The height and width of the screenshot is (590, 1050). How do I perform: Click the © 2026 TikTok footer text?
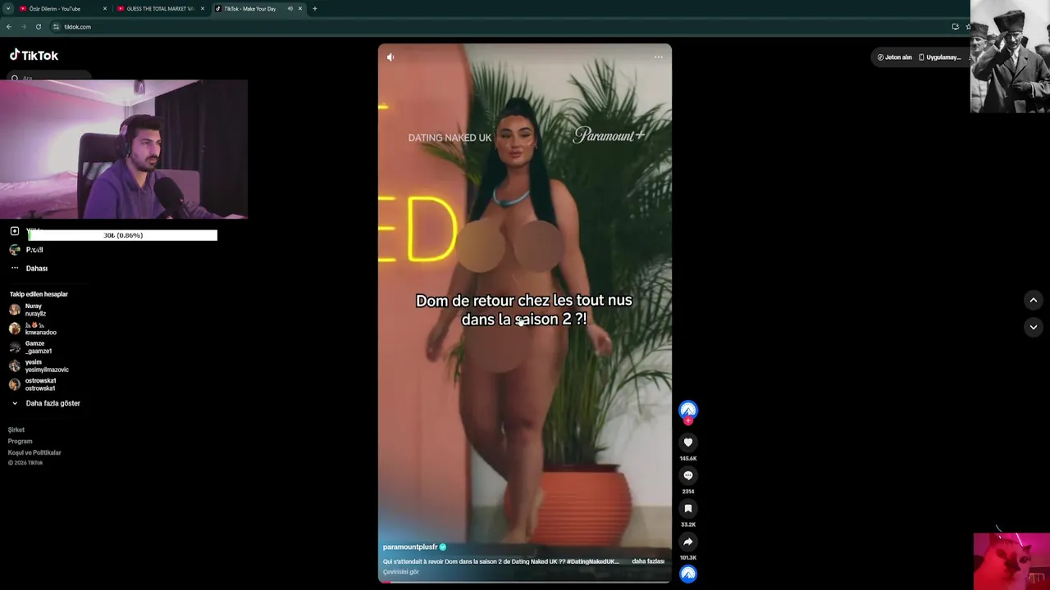[x=25, y=463]
